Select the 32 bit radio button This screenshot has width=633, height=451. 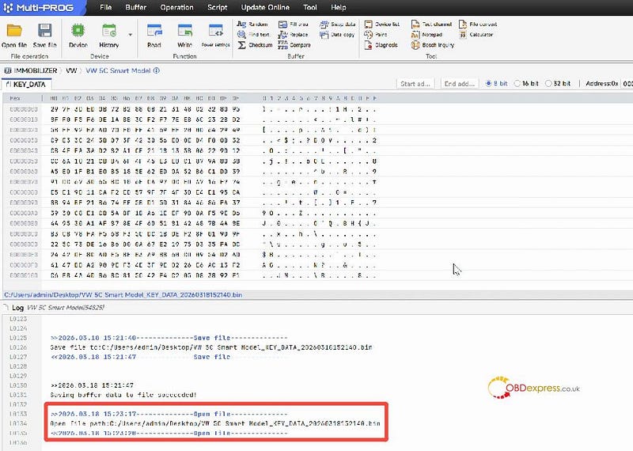(548, 84)
